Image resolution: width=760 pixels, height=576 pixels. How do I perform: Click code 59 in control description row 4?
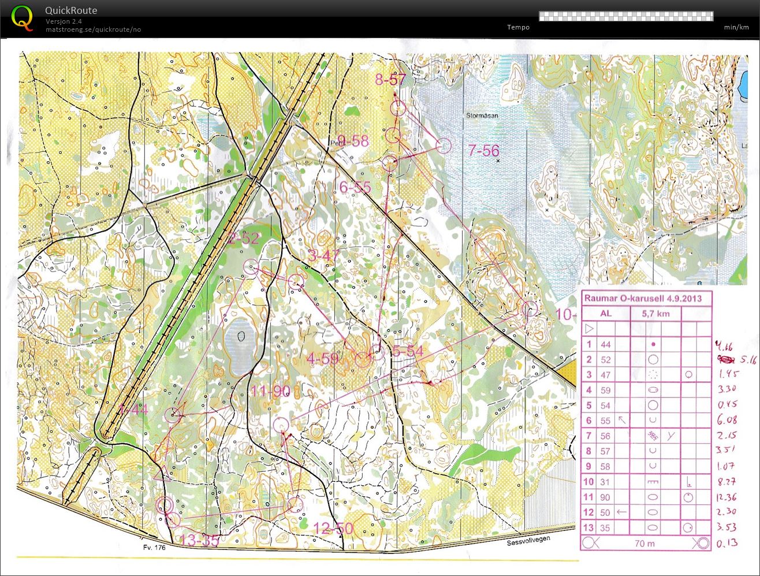[x=606, y=390]
